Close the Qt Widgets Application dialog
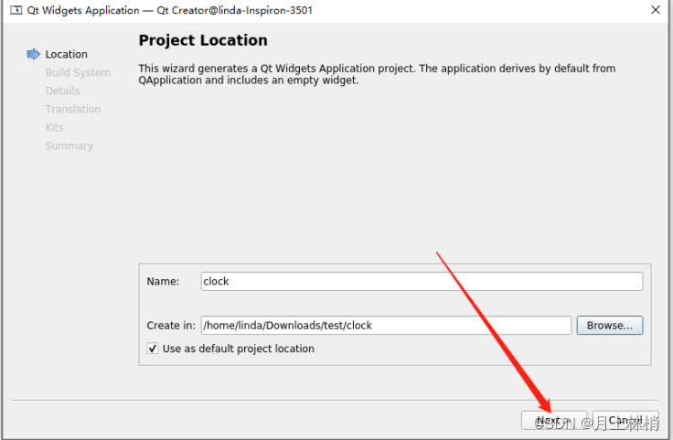The height and width of the screenshot is (440, 673). tap(656, 9)
